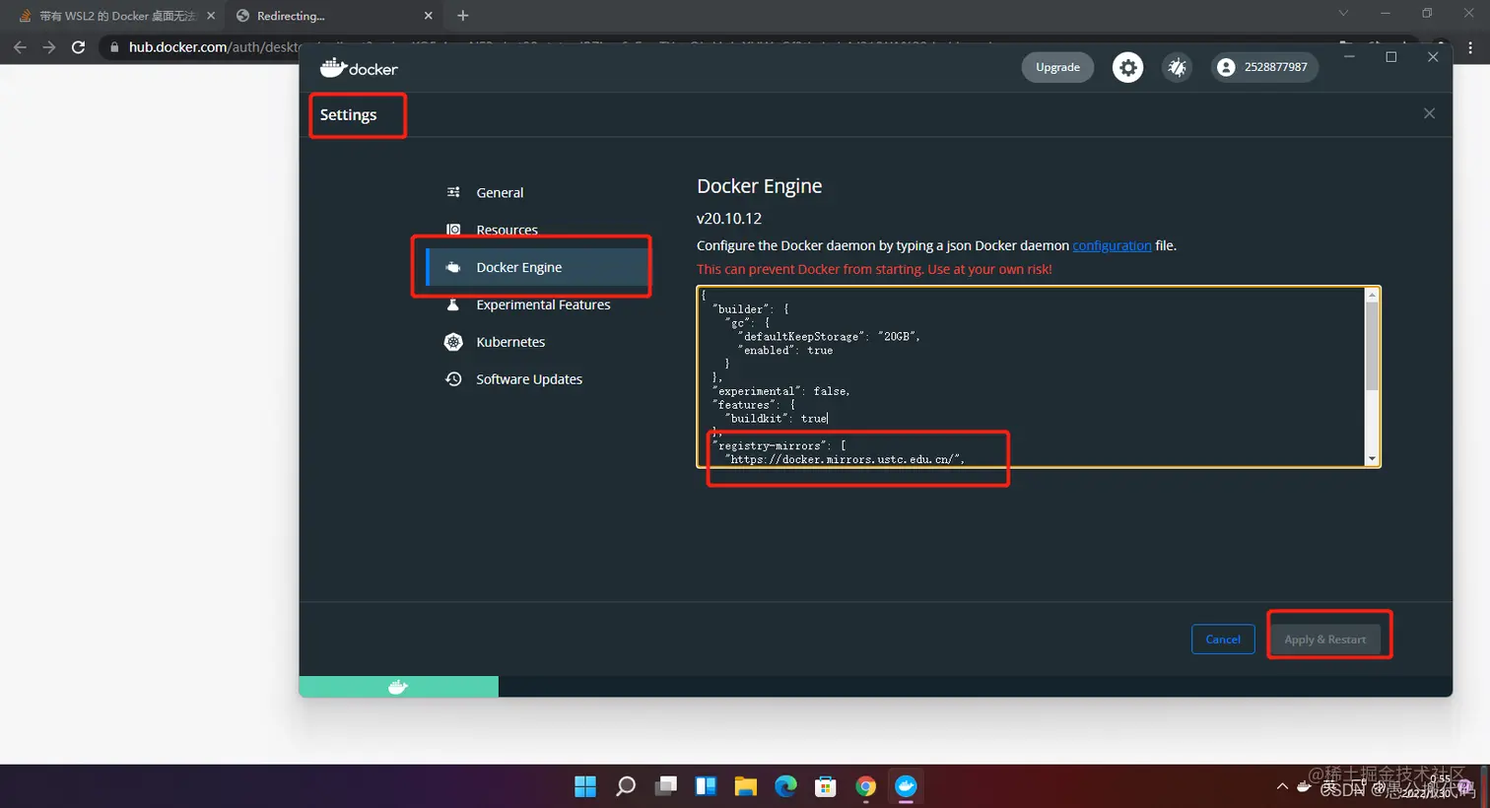Screen dimensions: 1490x808
Task: Click the JSON editor scroll-down arrow
Action: (x=1372, y=459)
